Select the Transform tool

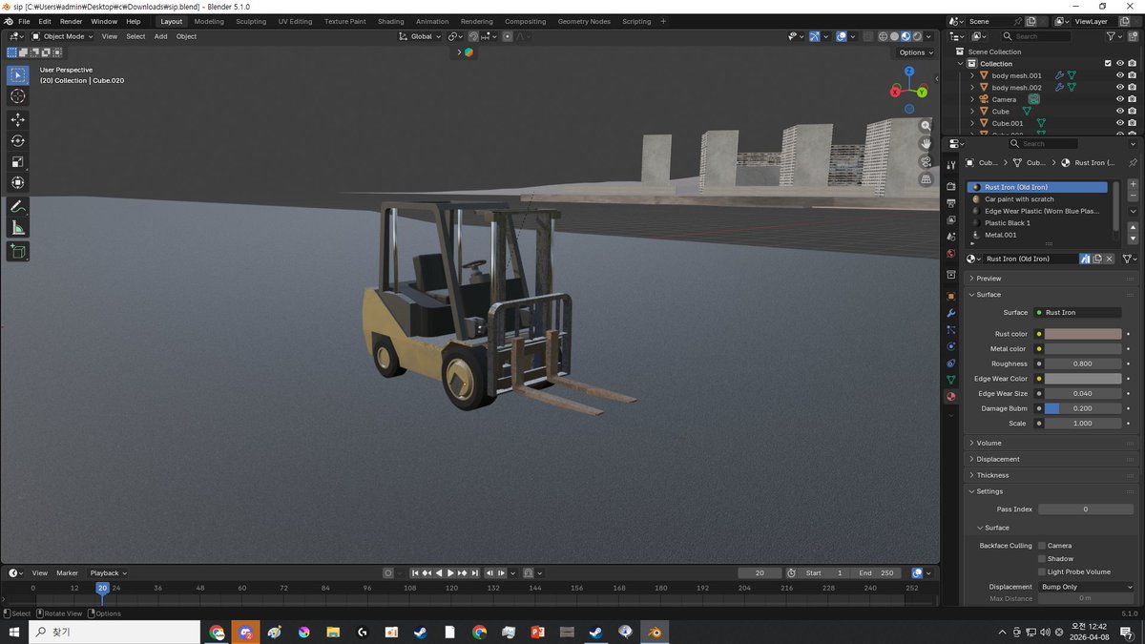[17, 182]
